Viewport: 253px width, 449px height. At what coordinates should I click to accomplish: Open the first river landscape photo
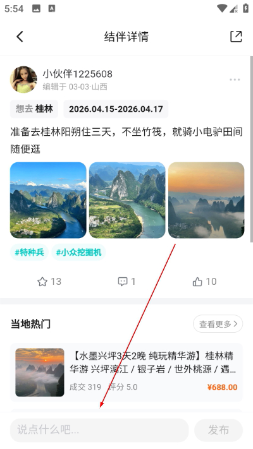point(48,200)
